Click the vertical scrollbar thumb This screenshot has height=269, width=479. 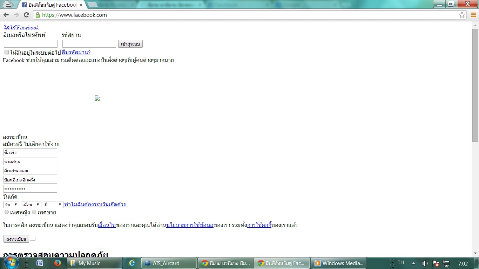click(x=475, y=85)
